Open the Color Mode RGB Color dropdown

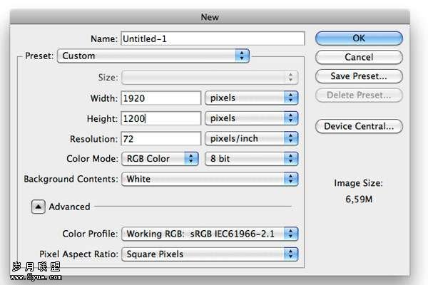[x=160, y=159]
